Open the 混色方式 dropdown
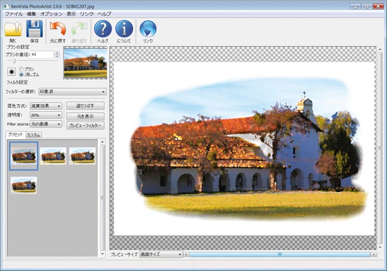387x271 pixels. coord(46,106)
